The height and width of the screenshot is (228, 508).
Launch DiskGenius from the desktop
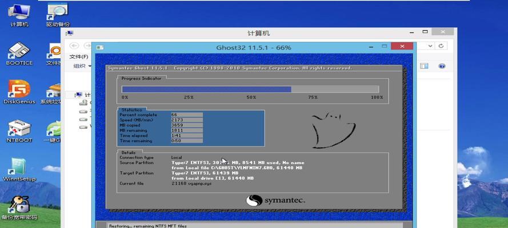tap(19, 92)
